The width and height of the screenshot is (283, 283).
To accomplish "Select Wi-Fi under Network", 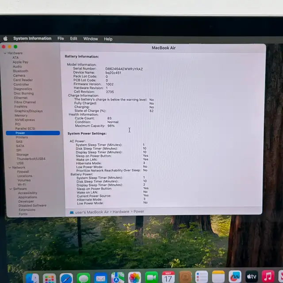I will click(x=22, y=184).
